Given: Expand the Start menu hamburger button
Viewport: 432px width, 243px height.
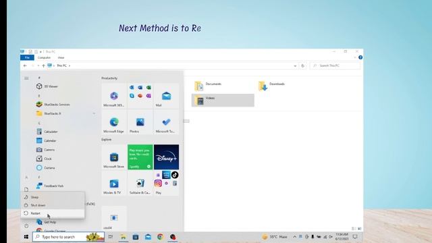Looking at the screenshot, I should 26,78.
